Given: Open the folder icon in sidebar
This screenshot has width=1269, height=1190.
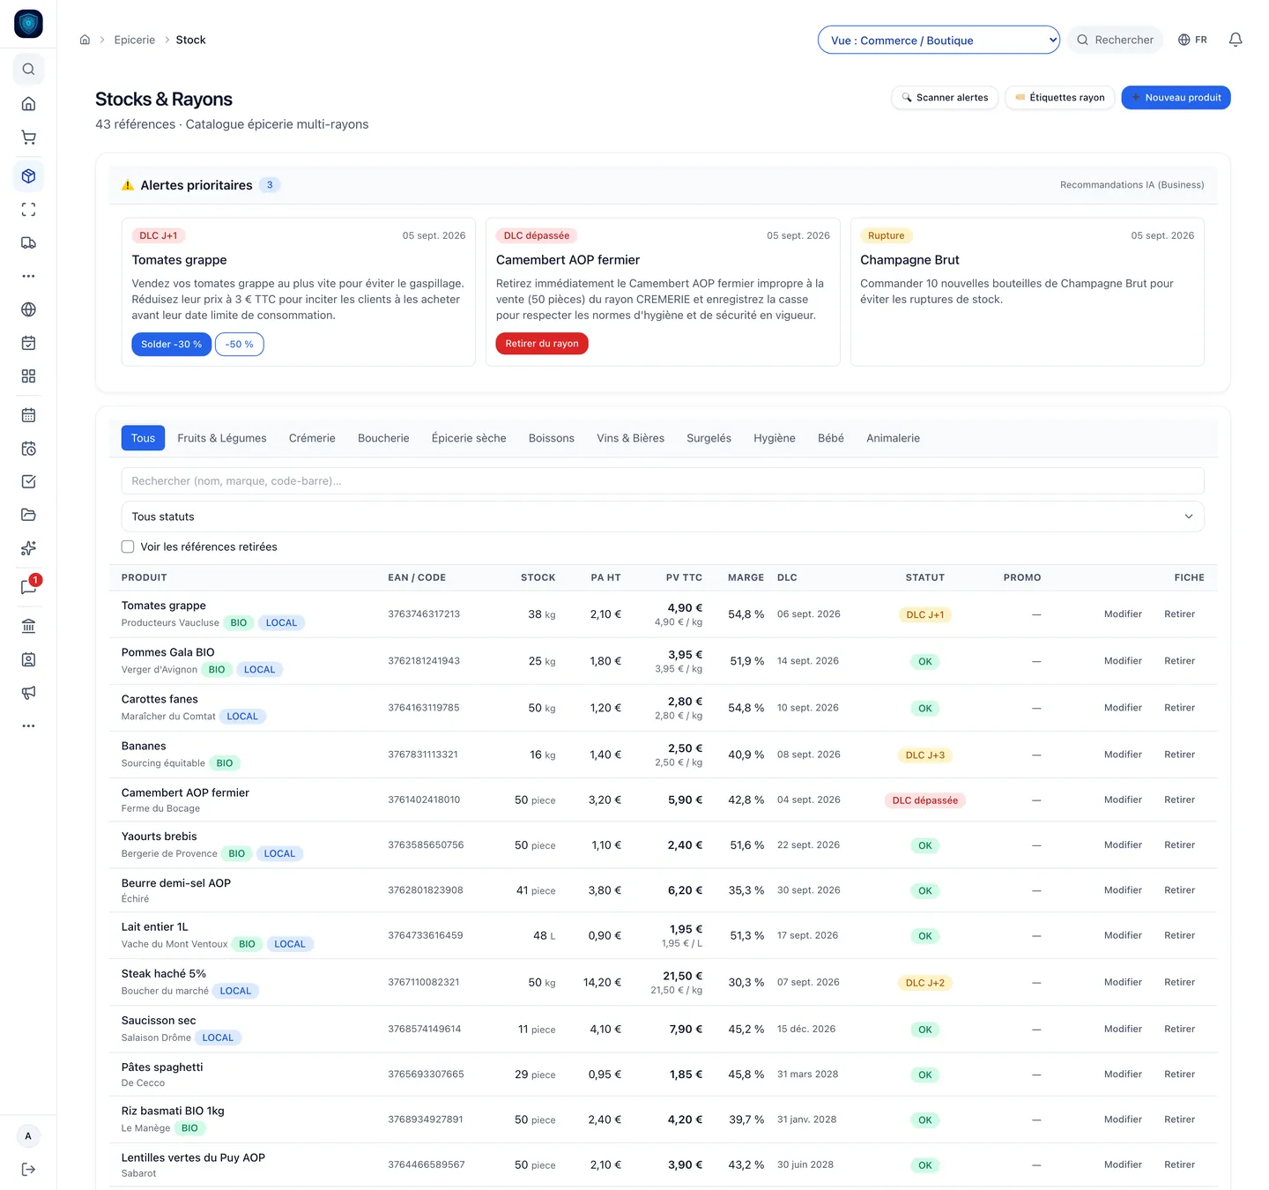Looking at the screenshot, I should (x=28, y=515).
